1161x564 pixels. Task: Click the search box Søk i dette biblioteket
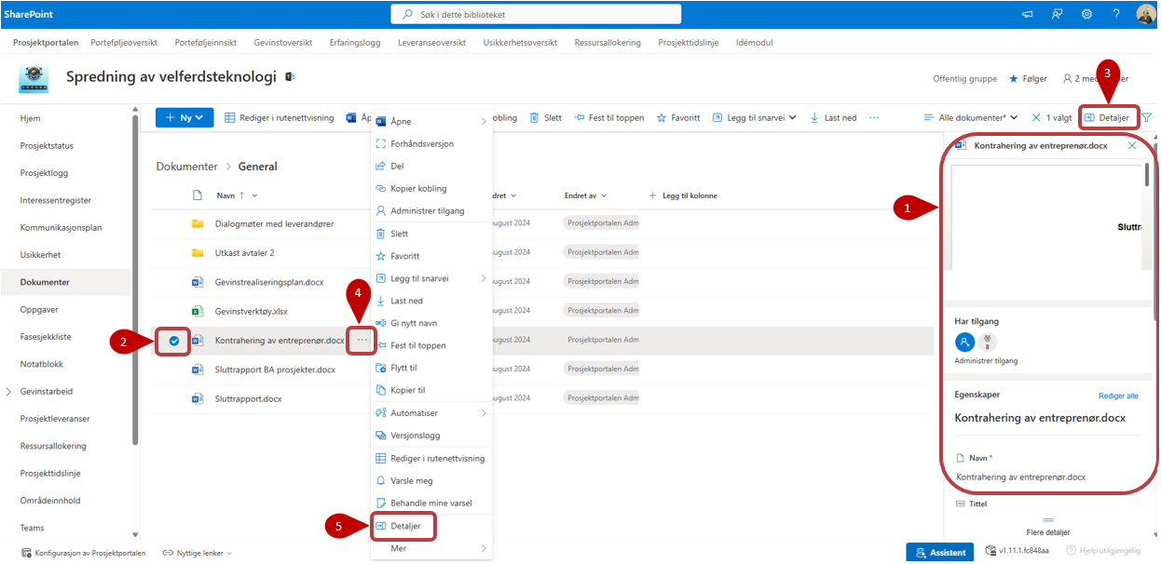point(536,14)
